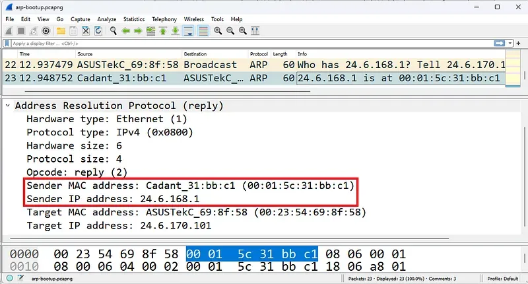Start capturing packets with shark fin icon

point(9,31)
